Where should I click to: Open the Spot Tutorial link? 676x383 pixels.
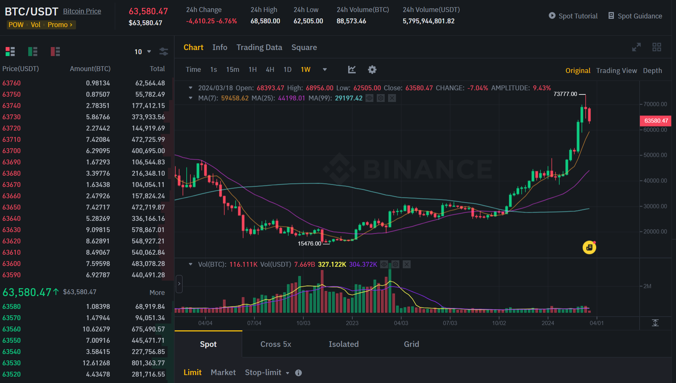[x=573, y=16]
